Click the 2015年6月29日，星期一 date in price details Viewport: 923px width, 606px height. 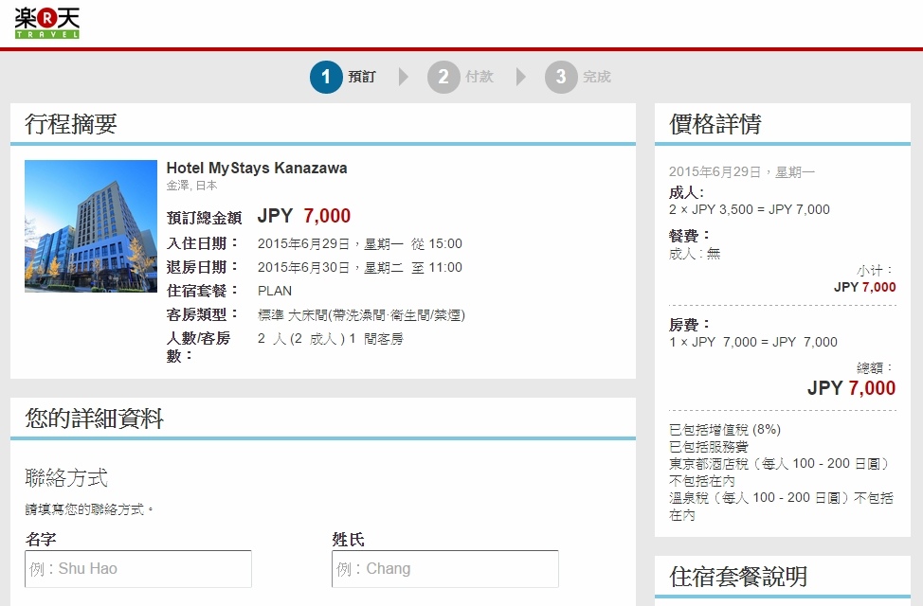coord(742,171)
